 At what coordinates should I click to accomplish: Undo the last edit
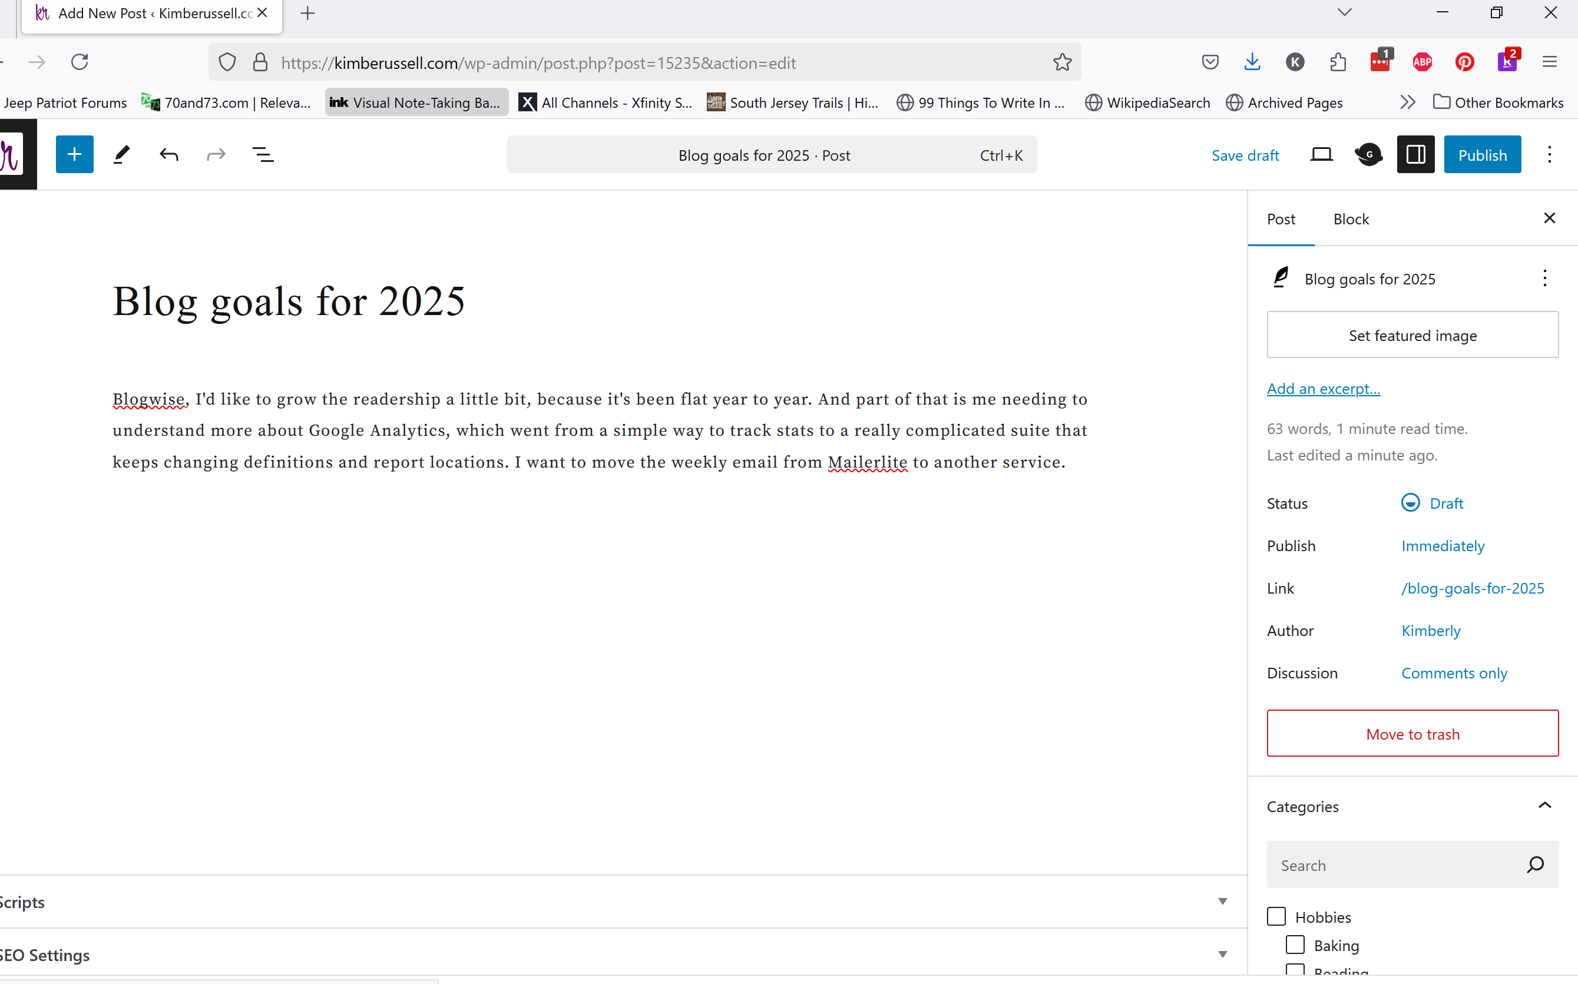pyautogui.click(x=169, y=154)
